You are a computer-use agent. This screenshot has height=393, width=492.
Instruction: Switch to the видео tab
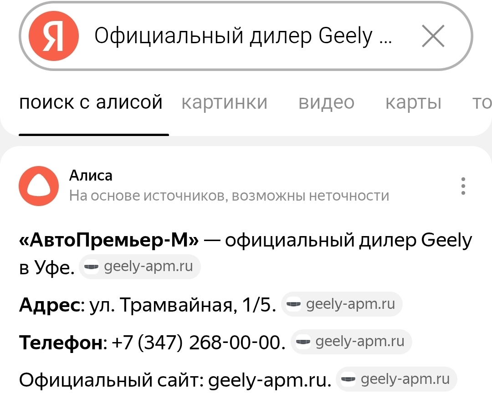[326, 102]
